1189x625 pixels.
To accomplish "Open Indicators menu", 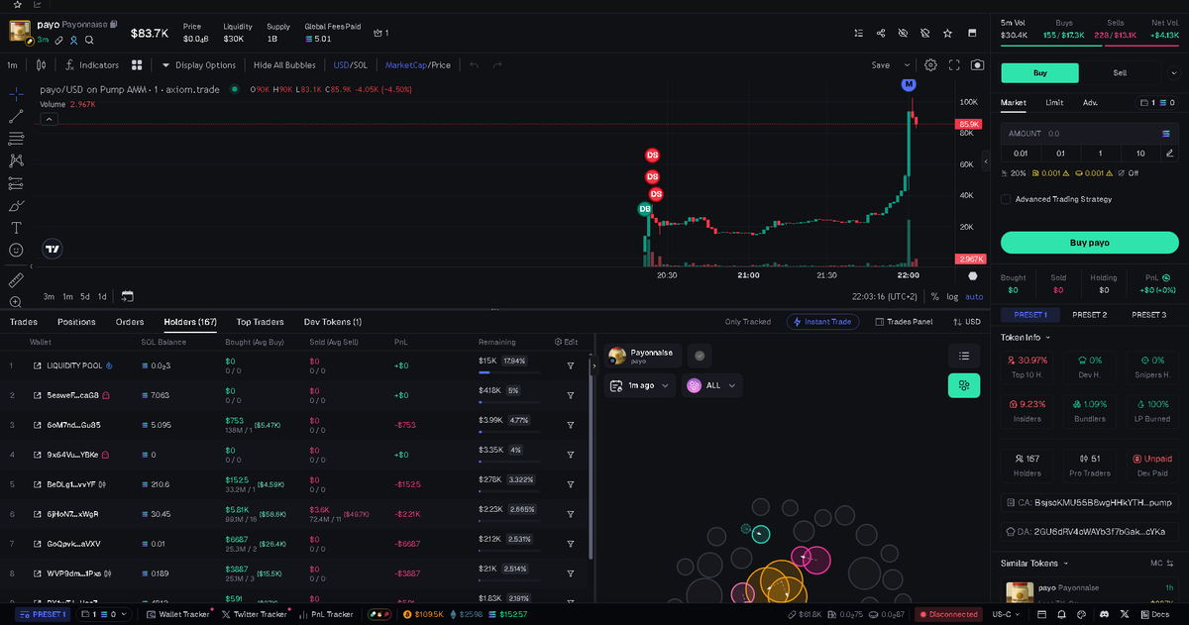I will tap(92, 65).
